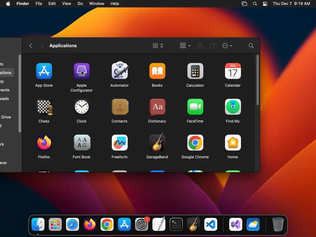Launch Firefox from the Dock

pos(90,224)
